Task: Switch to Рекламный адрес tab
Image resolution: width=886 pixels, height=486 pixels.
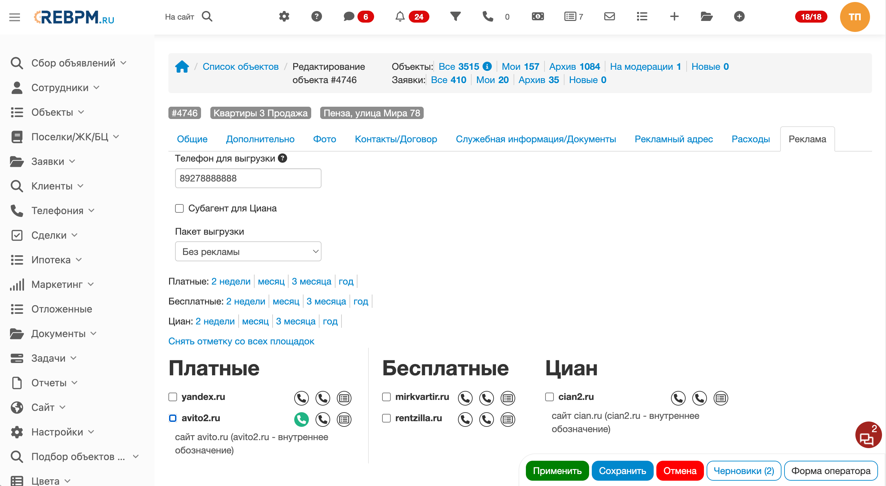Action: point(673,139)
